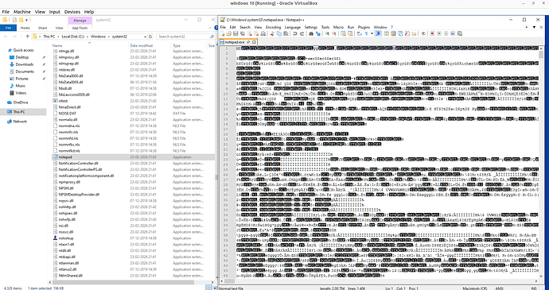
Task: Click the Print icon in Notepad++ toolbar
Action: [x=263, y=33]
